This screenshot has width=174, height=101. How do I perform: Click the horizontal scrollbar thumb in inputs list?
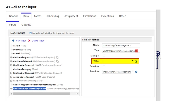click(x=41, y=94)
